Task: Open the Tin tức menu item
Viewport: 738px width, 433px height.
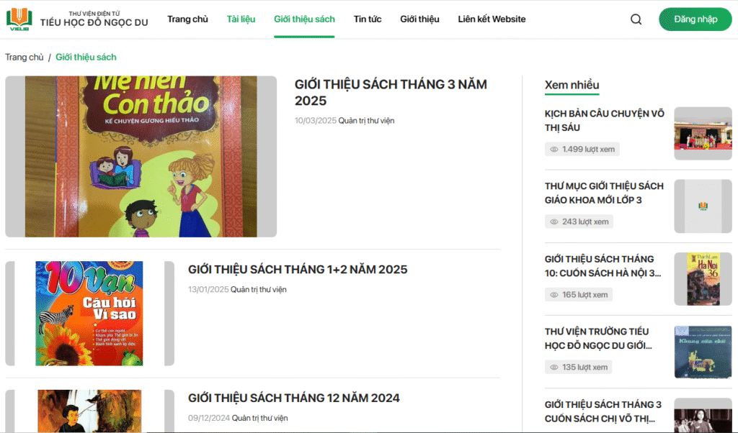Action: click(368, 19)
